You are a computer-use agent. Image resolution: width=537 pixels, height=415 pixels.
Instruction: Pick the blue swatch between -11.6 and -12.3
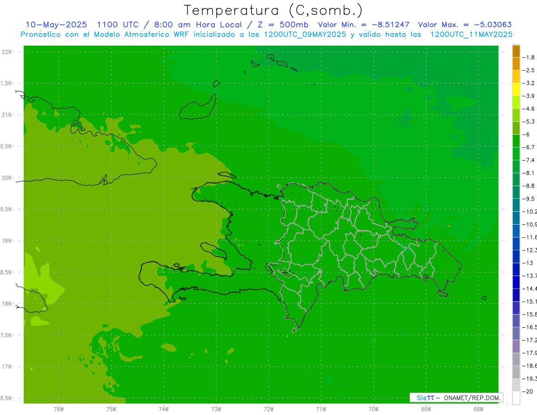(516, 244)
